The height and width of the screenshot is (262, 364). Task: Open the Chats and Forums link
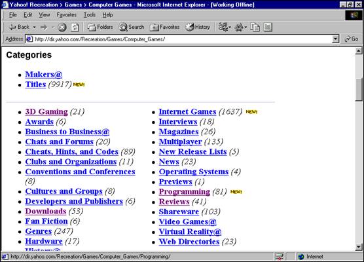pos(60,141)
